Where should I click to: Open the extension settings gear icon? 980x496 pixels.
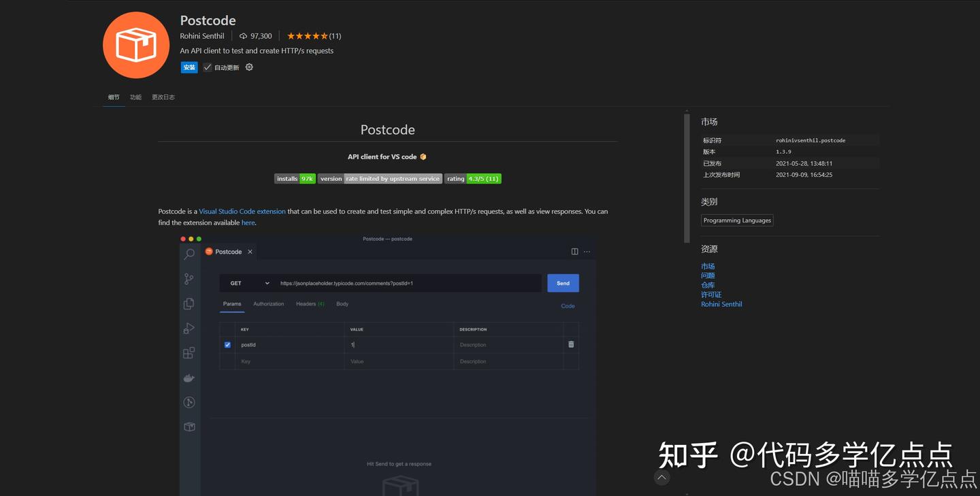[x=249, y=67]
